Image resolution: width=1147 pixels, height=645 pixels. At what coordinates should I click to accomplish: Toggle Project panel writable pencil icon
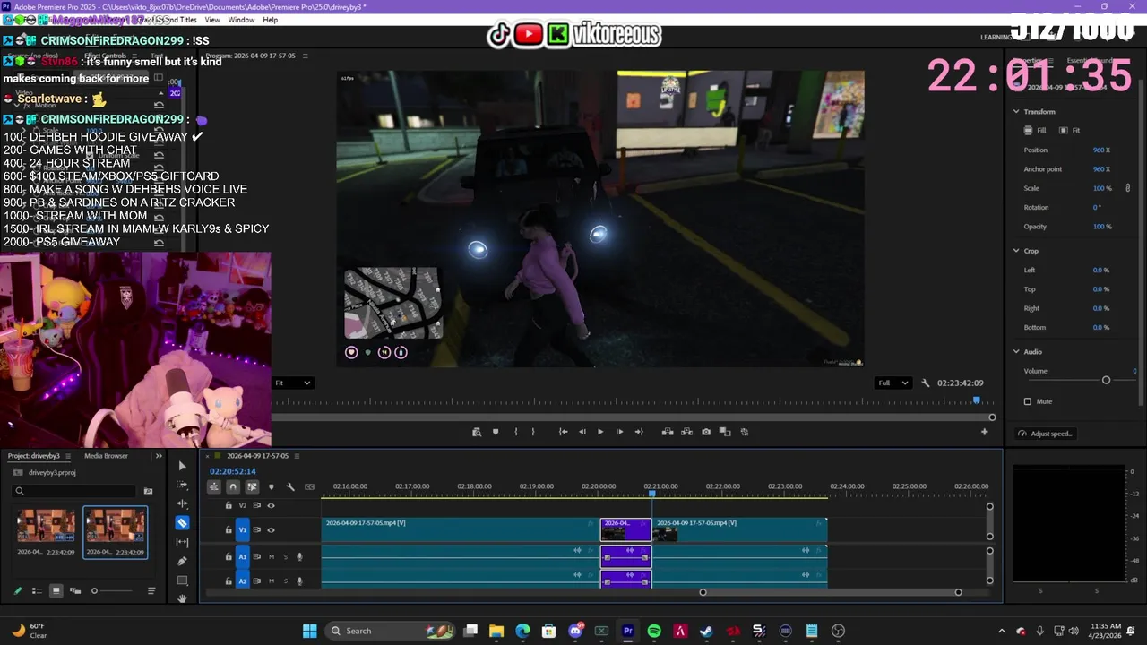(x=17, y=590)
